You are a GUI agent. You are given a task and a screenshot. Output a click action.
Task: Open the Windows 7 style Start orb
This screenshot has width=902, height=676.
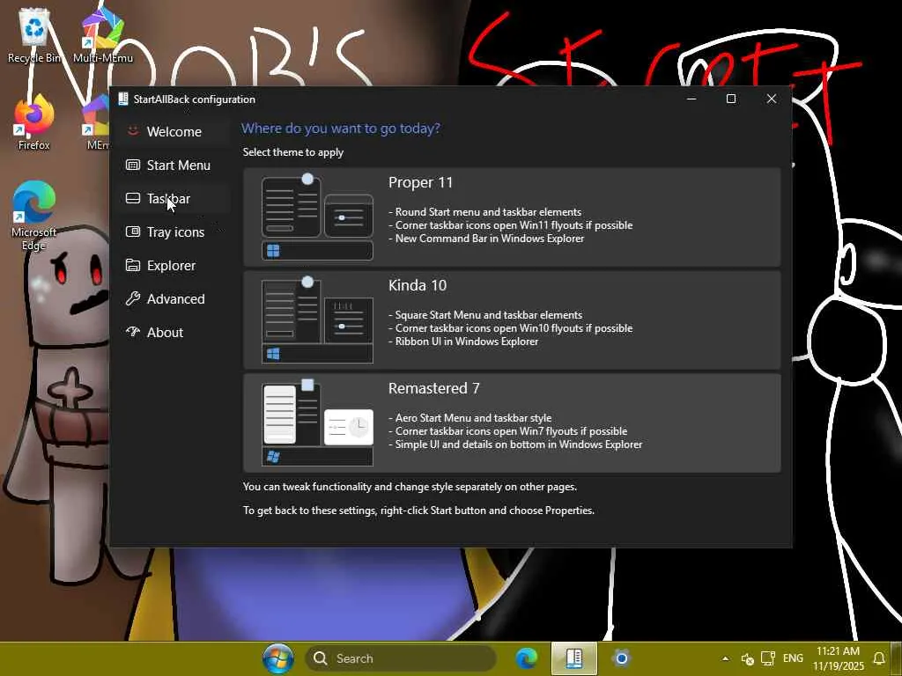(277, 658)
